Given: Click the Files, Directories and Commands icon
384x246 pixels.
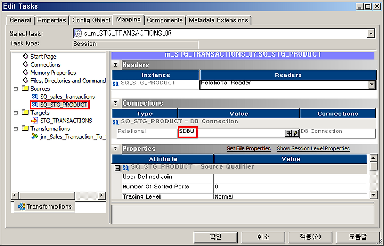Looking at the screenshot, I should [25, 81].
